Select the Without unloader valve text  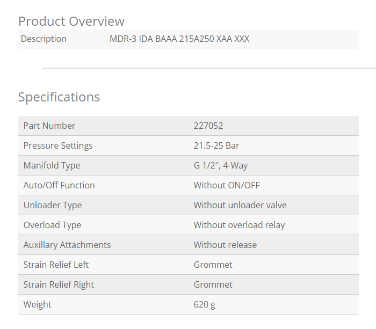tap(240, 206)
